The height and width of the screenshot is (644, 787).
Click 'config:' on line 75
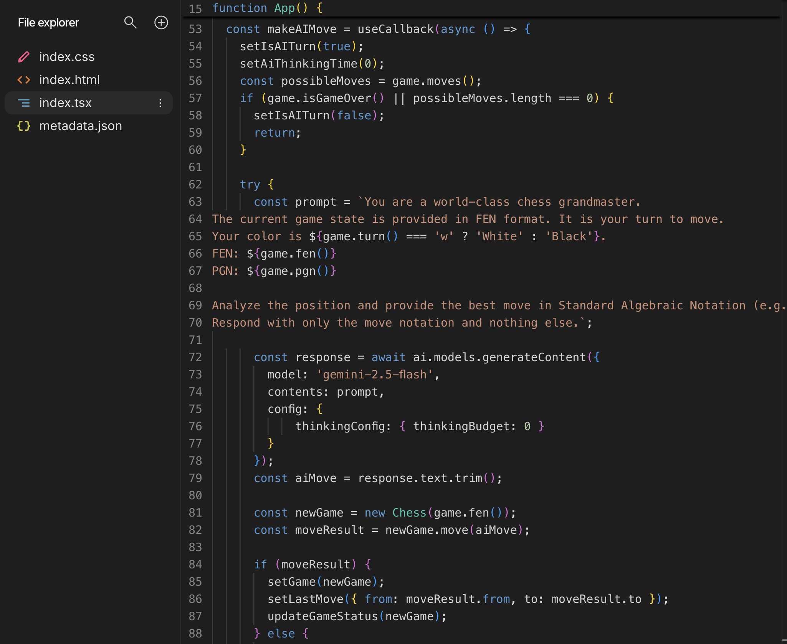click(288, 409)
